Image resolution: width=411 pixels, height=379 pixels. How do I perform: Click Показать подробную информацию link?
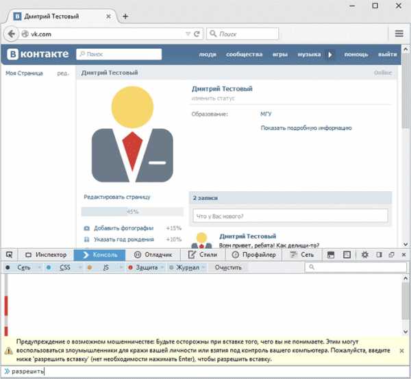306,127
